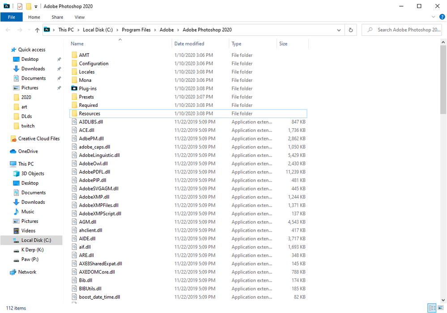Select This PC in navigation pane

[26, 164]
